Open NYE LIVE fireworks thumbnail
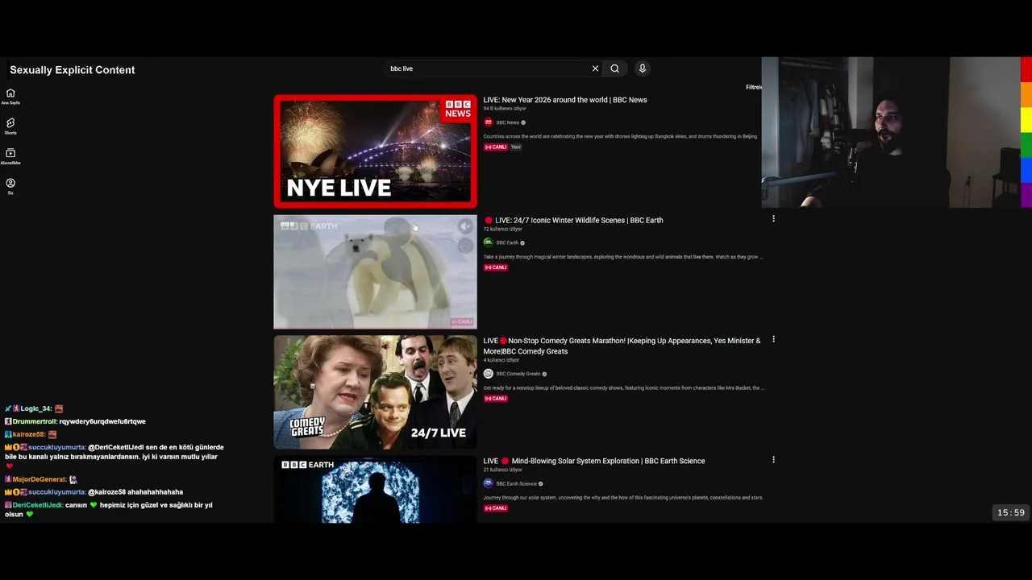 375,151
